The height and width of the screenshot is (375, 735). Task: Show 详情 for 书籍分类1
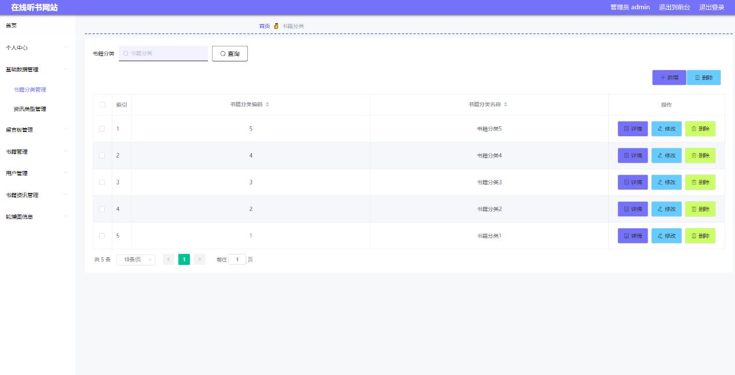(633, 236)
